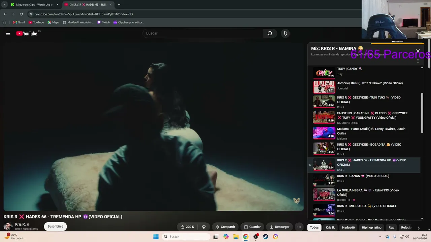Click the playlist scroll-up arrow
431x242 pixels.
coord(422,68)
